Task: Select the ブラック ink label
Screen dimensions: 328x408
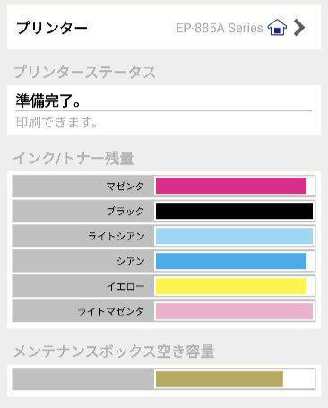Action: [x=125, y=212]
